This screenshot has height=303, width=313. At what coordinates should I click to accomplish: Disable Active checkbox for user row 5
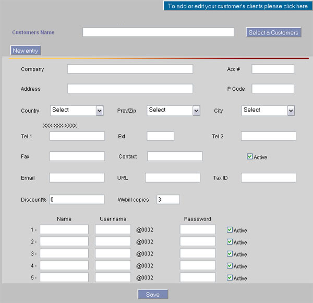(x=230, y=277)
